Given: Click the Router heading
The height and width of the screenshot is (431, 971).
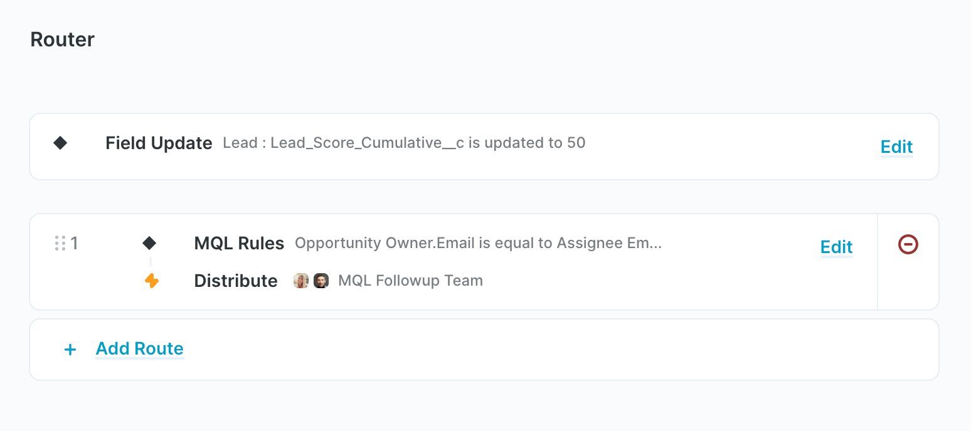Looking at the screenshot, I should click(x=63, y=39).
